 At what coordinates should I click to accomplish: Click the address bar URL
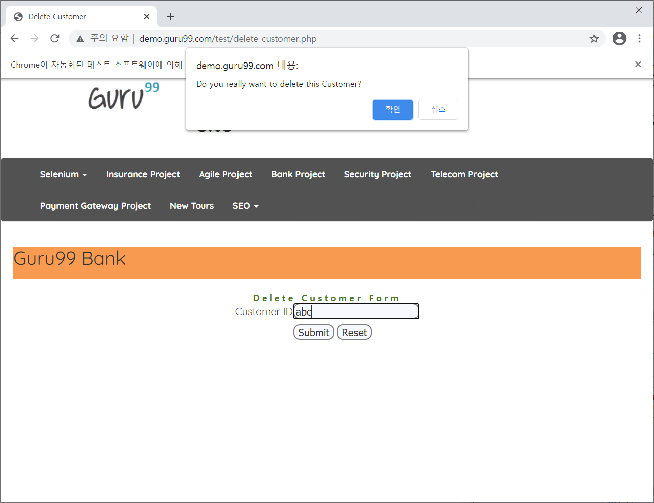[228, 39]
